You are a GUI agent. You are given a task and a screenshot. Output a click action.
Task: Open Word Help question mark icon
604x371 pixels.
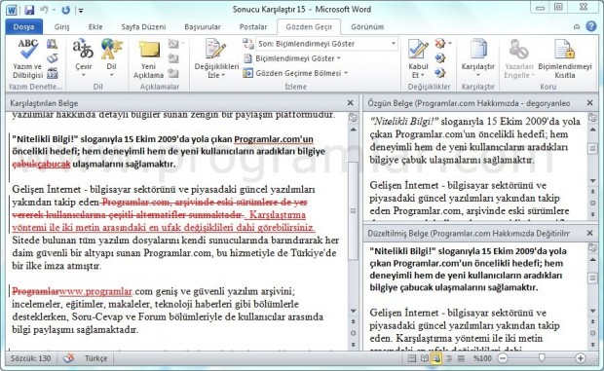coord(591,26)
